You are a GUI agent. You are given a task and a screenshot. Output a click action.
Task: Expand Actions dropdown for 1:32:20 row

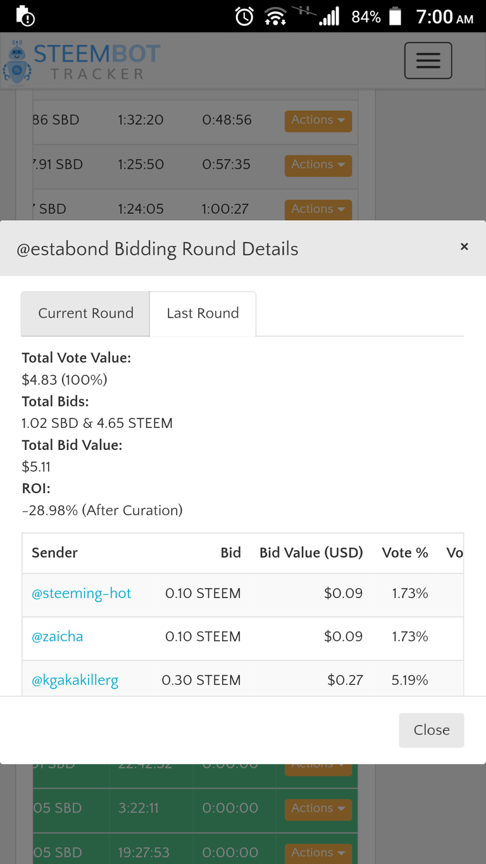click(x=318, y=120)
